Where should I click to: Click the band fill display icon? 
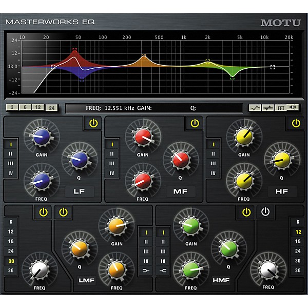pos(267,108)
